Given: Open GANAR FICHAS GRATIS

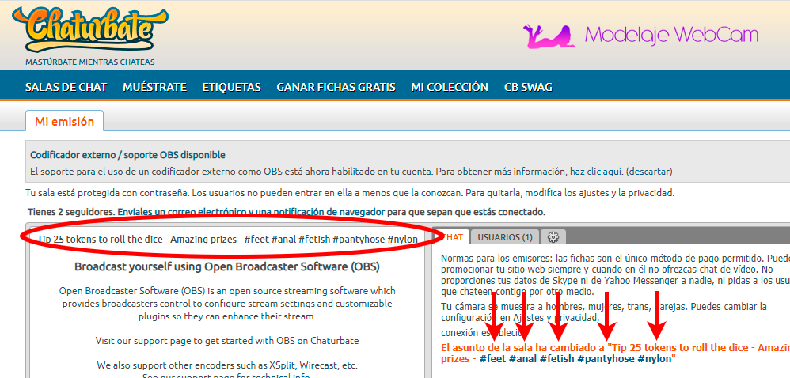Looking at the screenshot, I should coord(336,87).
